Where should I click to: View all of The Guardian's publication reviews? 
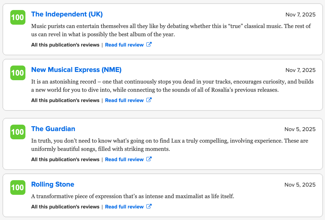pos(65,160)
